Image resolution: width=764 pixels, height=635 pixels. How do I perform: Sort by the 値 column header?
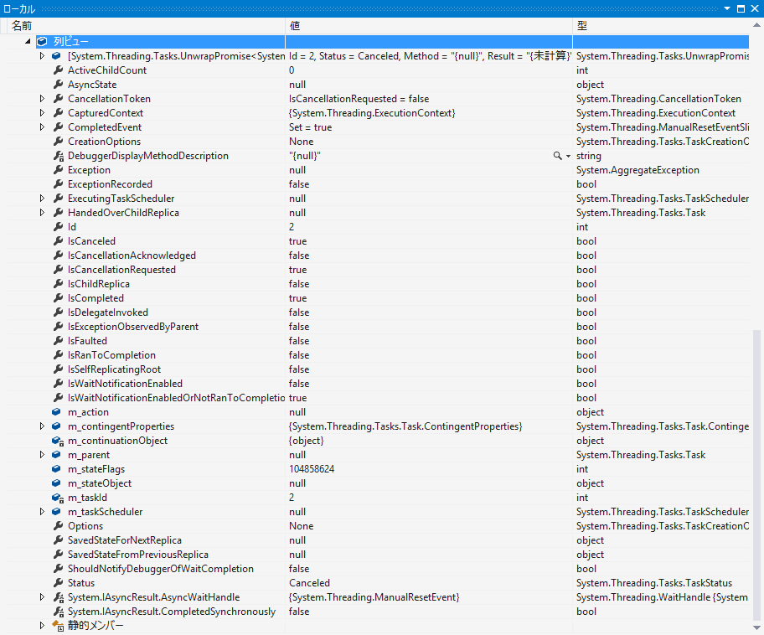click(429, 26)
